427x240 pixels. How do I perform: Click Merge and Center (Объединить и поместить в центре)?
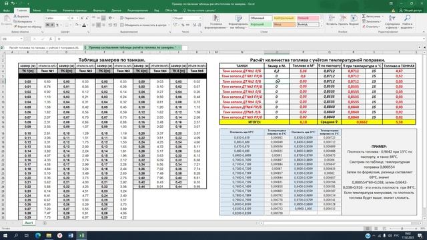143,25
